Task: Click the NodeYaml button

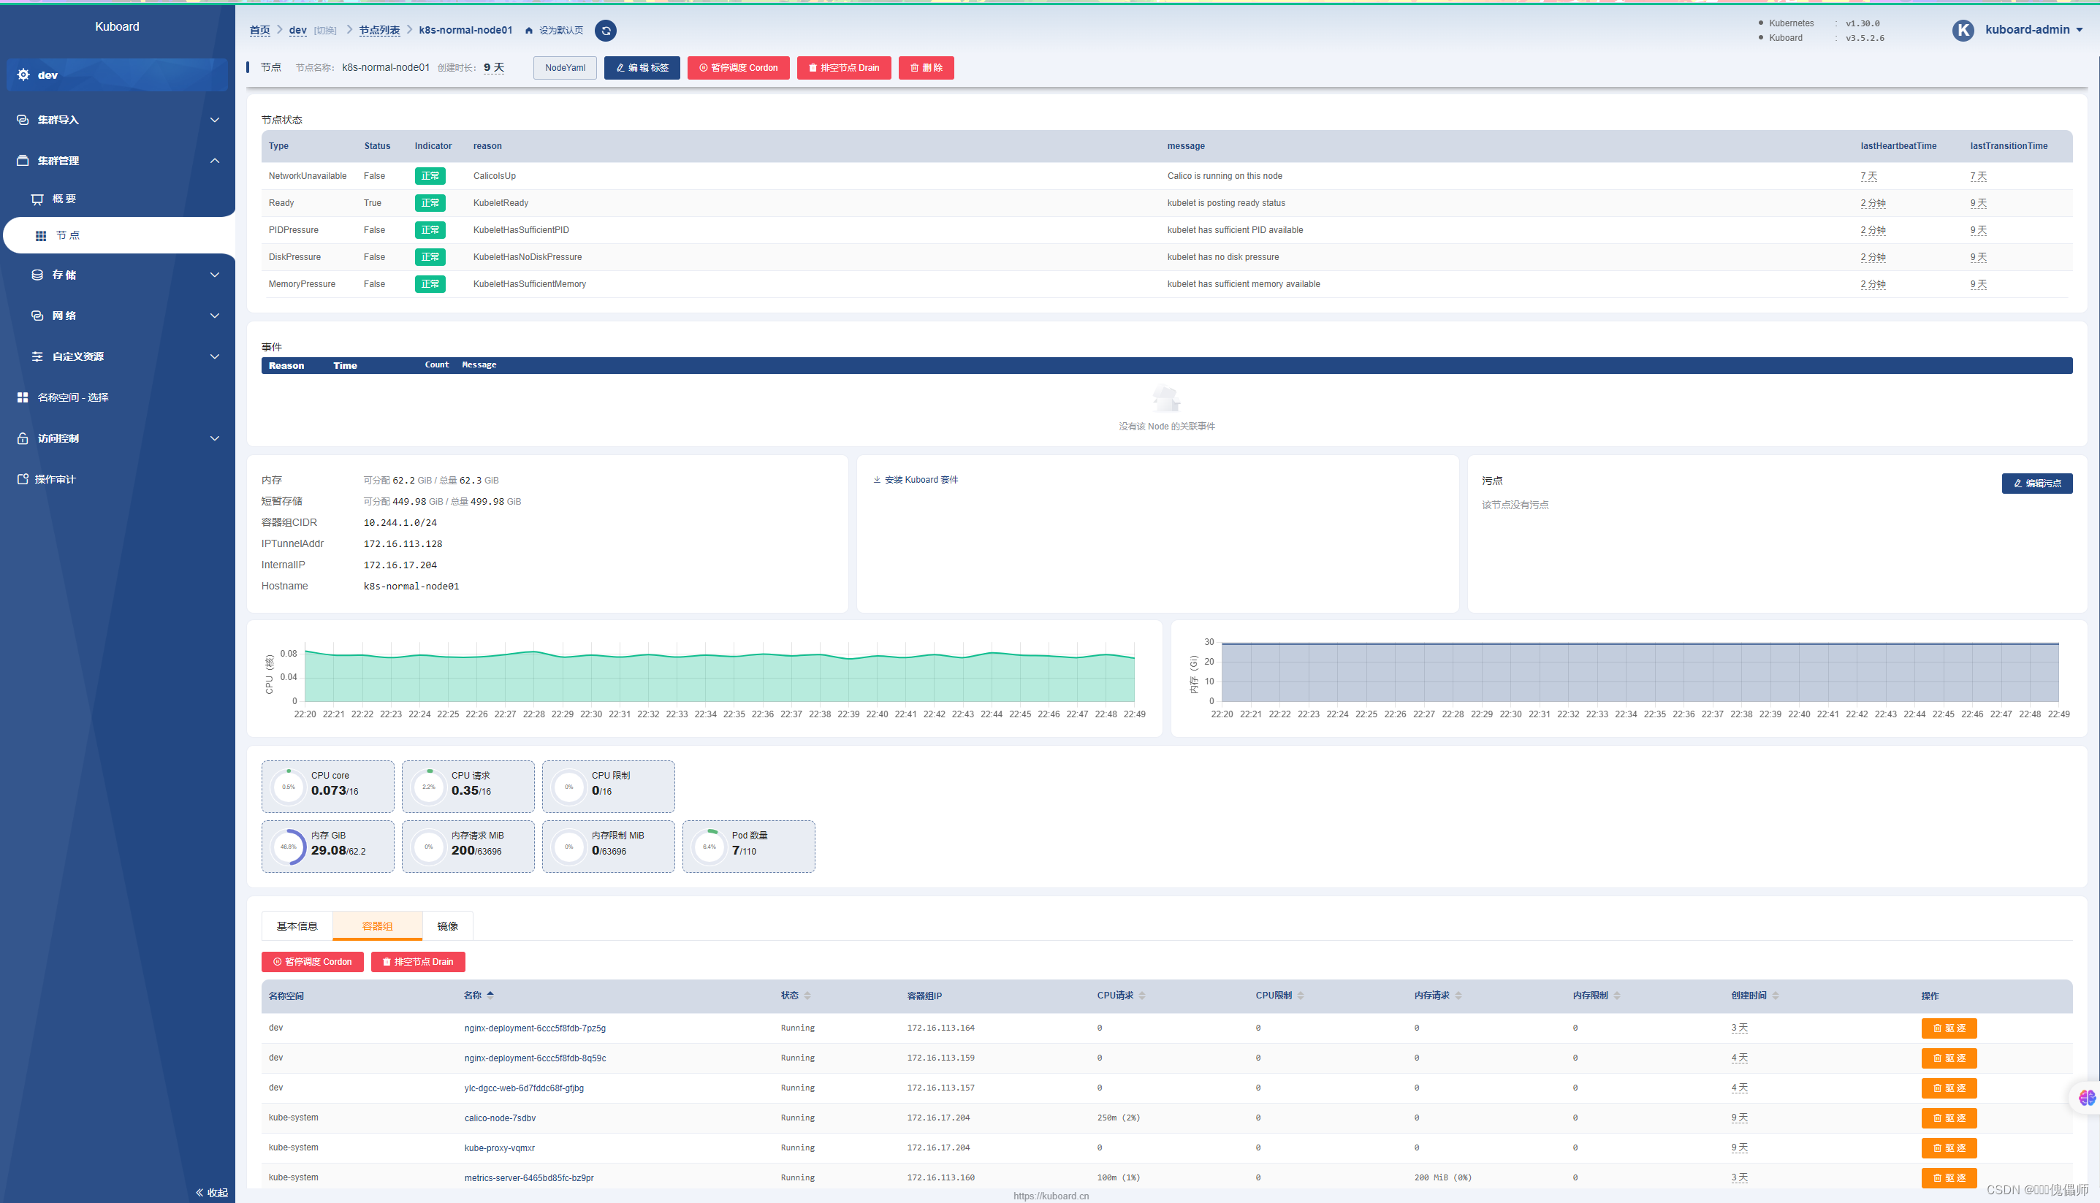Action: click(x=565, y=68)
